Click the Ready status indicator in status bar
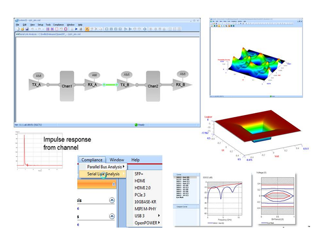323x242 pixels. point(139,125)
